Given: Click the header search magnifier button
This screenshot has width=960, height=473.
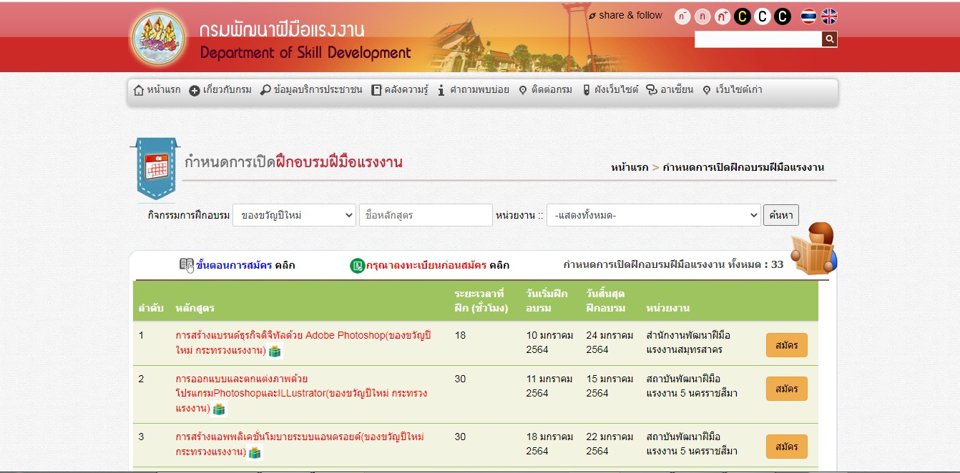Looking at the screenshot, I should [829, 39].
